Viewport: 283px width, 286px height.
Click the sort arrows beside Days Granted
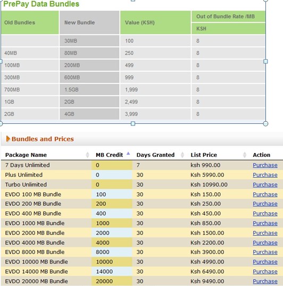tap(182, 155)
